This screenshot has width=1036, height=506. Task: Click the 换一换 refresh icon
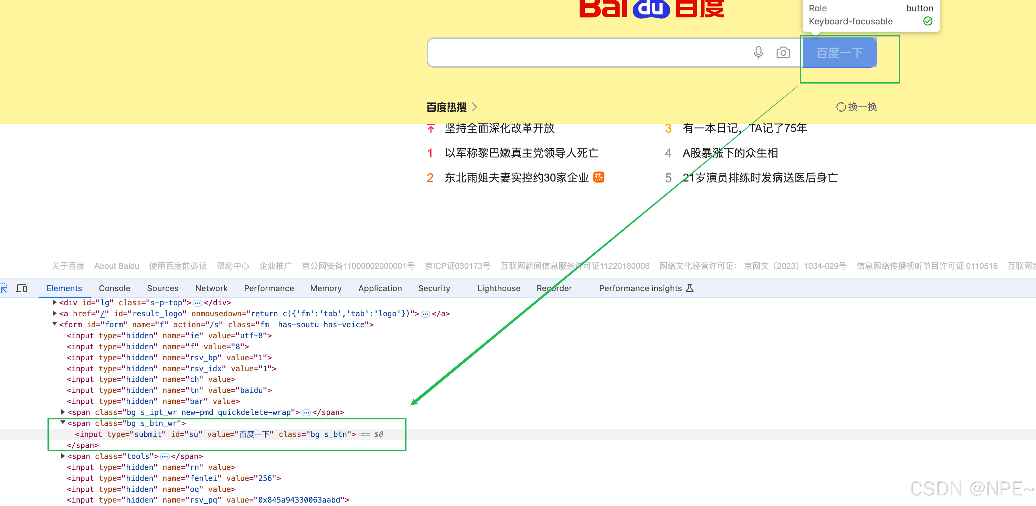pyautogui.click(x=841, y=107)
